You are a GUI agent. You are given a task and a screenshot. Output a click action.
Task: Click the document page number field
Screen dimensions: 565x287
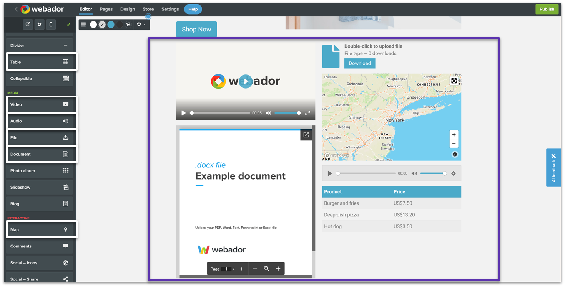coord(226,269)
